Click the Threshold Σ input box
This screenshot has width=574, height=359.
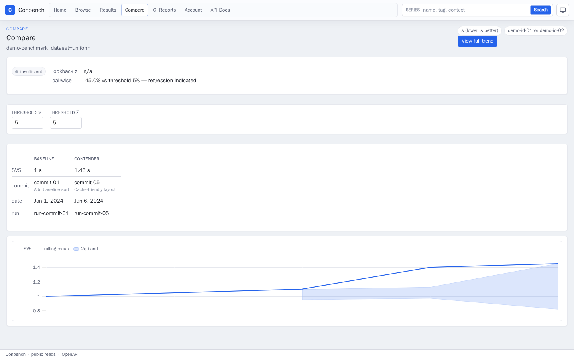[x=66, y=123]
